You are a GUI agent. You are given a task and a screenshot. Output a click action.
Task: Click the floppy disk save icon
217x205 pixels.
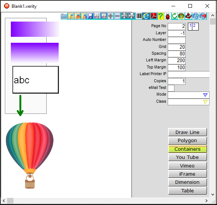[90, 16]
